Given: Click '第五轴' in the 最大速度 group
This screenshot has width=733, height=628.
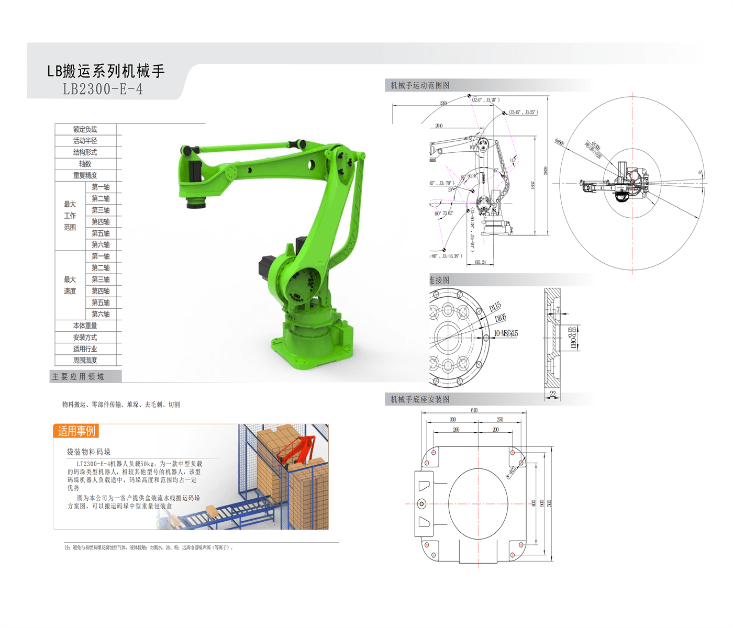Looking at the screenshot, I should coord(101,302).
